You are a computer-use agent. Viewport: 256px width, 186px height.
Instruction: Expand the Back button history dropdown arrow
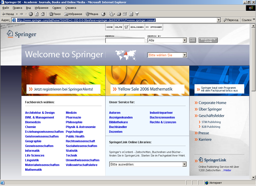click(17, 14)
